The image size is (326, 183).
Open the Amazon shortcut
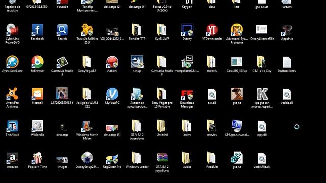[x=12, y=158]
